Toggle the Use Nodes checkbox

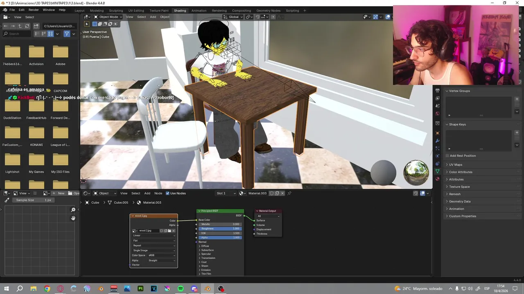[167, 193]
